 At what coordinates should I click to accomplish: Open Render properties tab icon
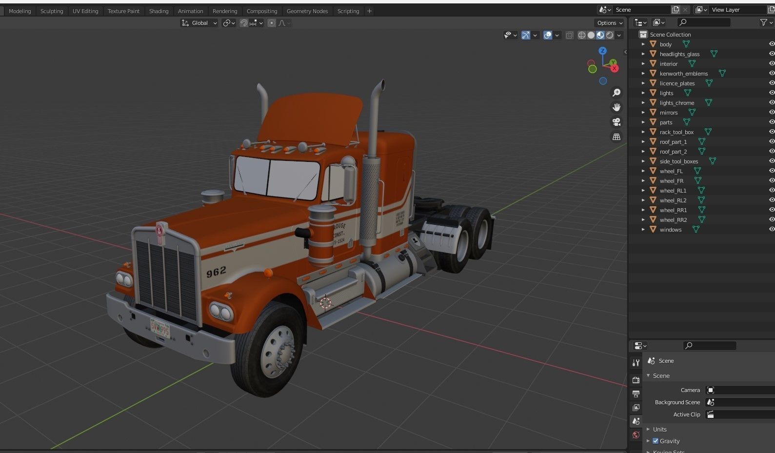tap(636, 380)
